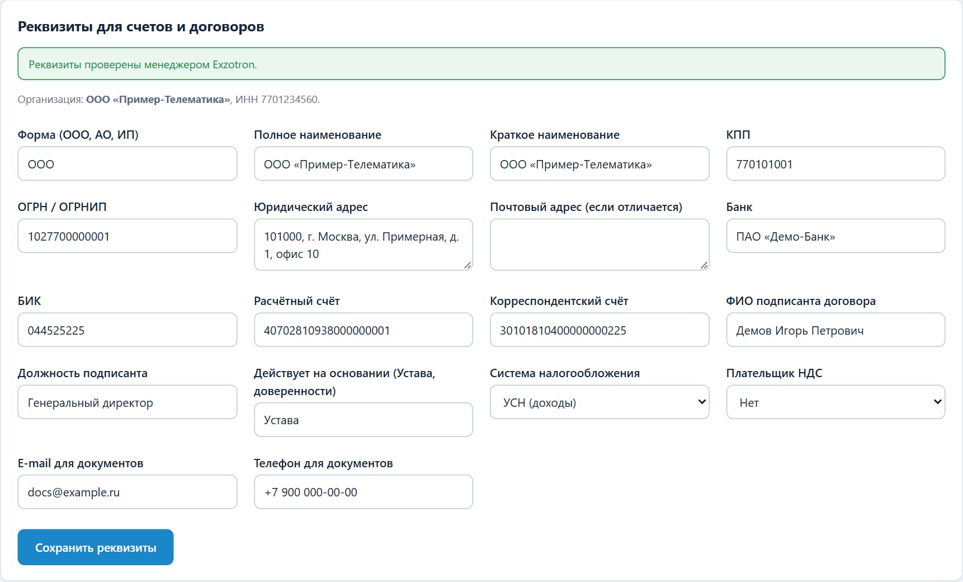Open the Система налогообложения dropdown
The image size is (963, 582).
[x=599, y=402]
